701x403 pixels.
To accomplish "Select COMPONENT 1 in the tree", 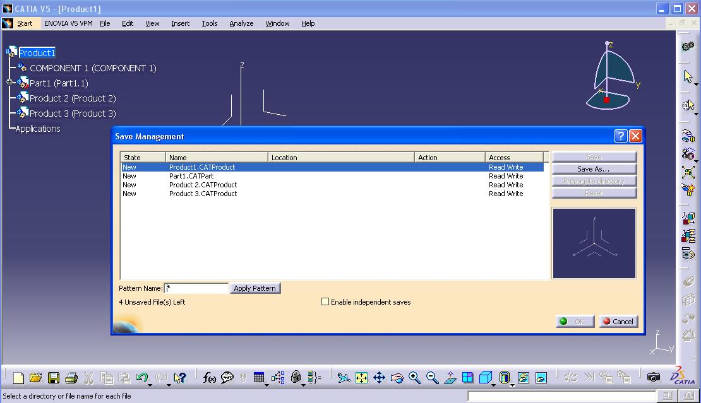I will 93,68.
